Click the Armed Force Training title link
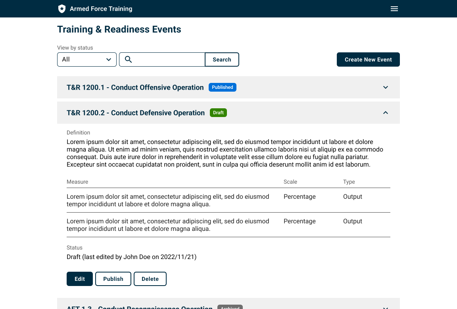 [101, 9]
